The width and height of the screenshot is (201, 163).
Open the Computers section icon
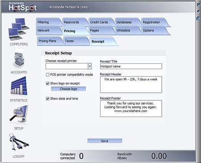(x=19, y=29)
